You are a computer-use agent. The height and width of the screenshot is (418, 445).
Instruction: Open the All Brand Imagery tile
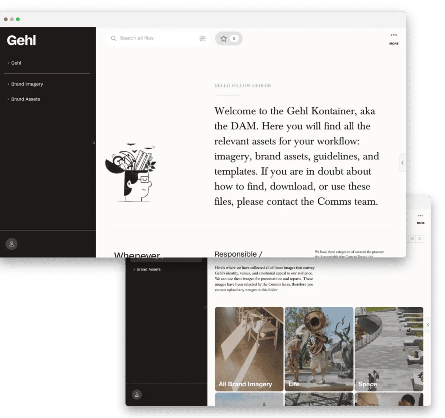tap(249, 349)
